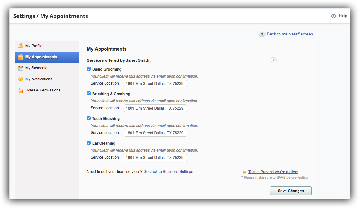Image resolution: width=359 pixels, height=208 pixels.
Task: Edit Ear Cleaning service location field
Action: coord(155,158)
